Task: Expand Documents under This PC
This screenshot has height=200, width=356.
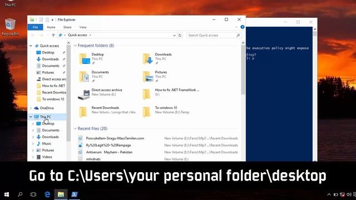Action: tap(33, 131)
